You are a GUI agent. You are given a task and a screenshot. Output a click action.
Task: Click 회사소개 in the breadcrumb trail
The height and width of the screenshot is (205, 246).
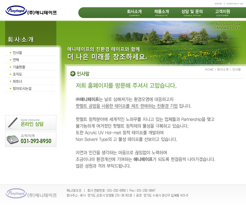pos(223,69)
